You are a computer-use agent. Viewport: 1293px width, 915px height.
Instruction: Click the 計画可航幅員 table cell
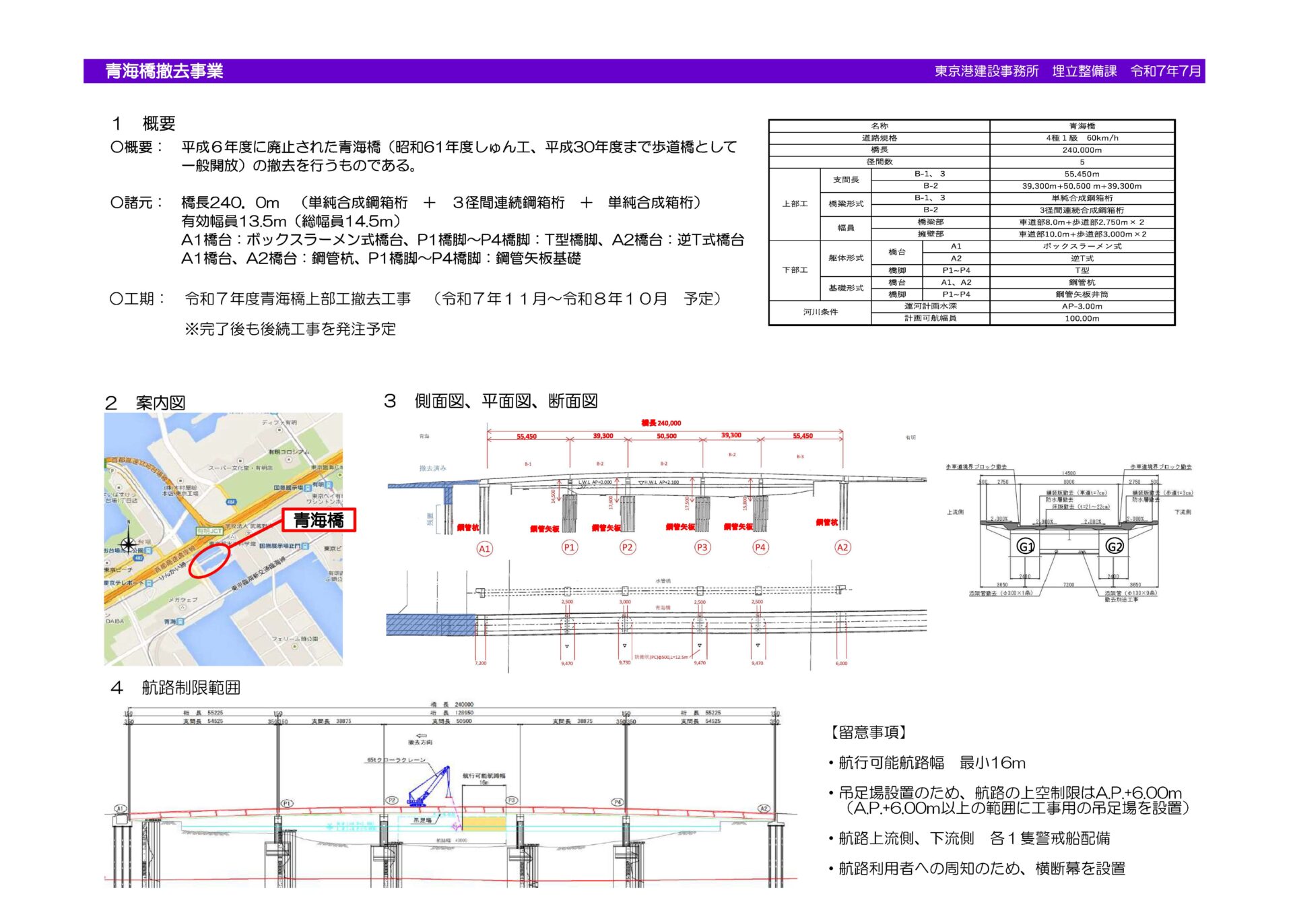tap(930, 318)
